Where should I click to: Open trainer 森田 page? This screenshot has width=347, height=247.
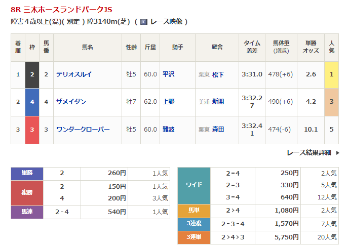coord(218,130)
